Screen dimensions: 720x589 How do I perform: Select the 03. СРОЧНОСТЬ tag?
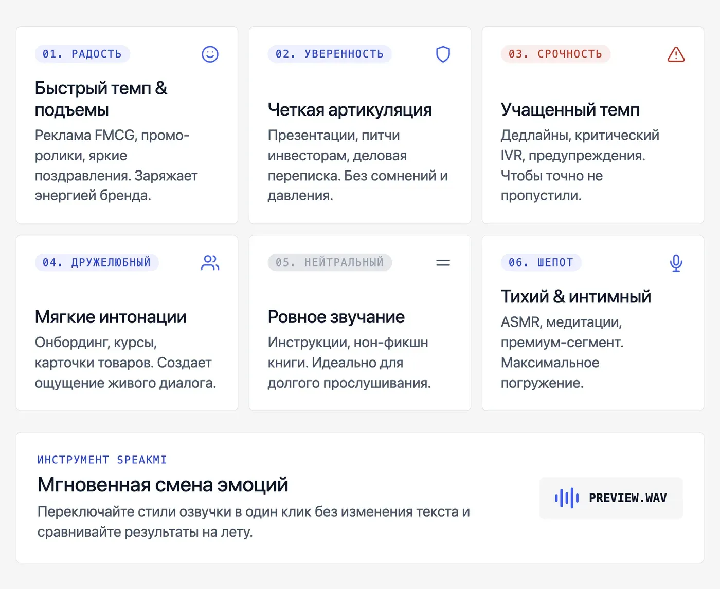tap(555, 54)
